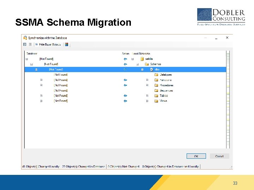The width and height of the screenshot is (254, 190).
Task: Click the dbo schema icon
Action: click(x=152, y=69)
